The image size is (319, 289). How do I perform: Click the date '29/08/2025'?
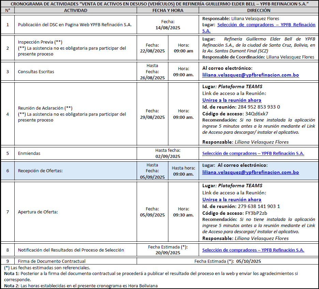152,117
